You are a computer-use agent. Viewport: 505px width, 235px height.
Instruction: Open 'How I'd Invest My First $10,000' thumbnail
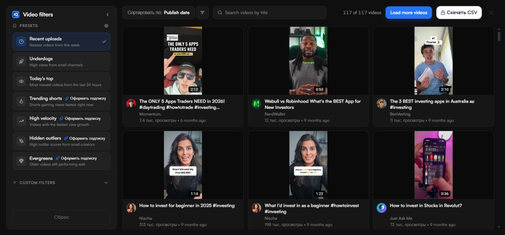point(183,165)
